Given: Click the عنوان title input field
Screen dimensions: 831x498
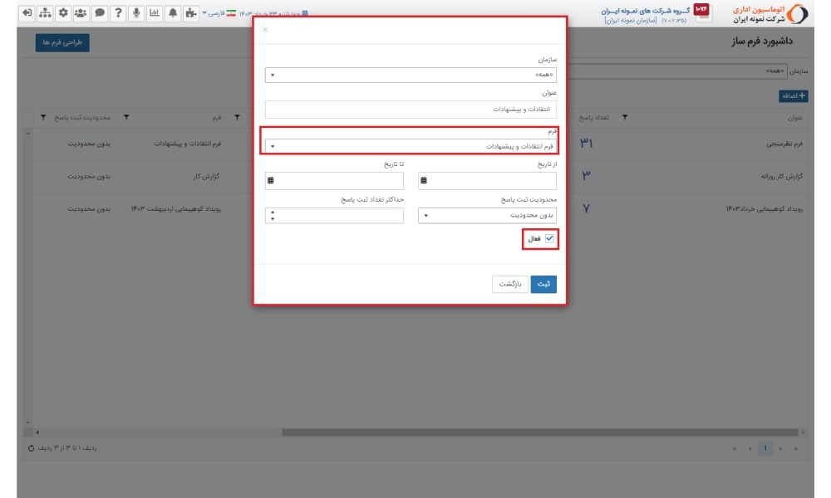Looking at the screenshot, I should click(x=411, y=110).
